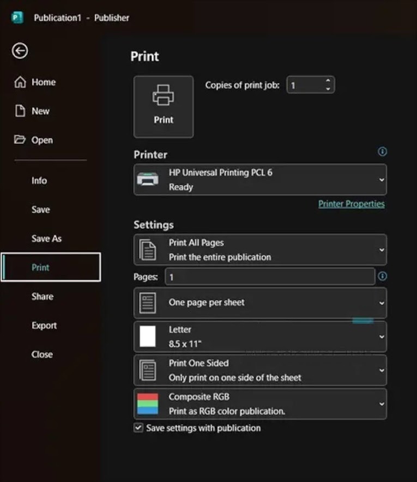This screenshot has height=482, width=417.
Task: Open the Letter 8.5 x 11 paper dropdown
Action: 260,336
